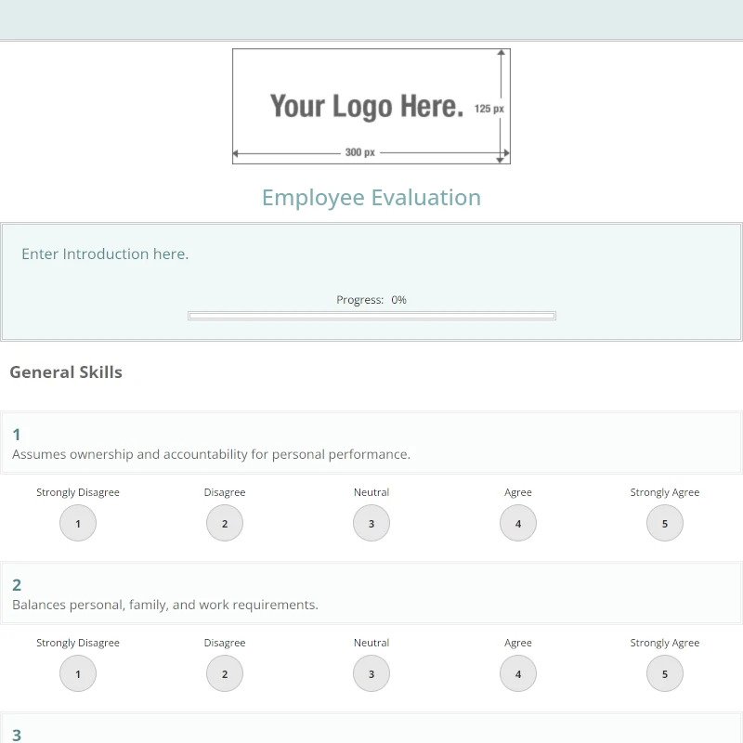Select Agree 4 for question 2
Viewport: 743px width, 743px height.
518,674
